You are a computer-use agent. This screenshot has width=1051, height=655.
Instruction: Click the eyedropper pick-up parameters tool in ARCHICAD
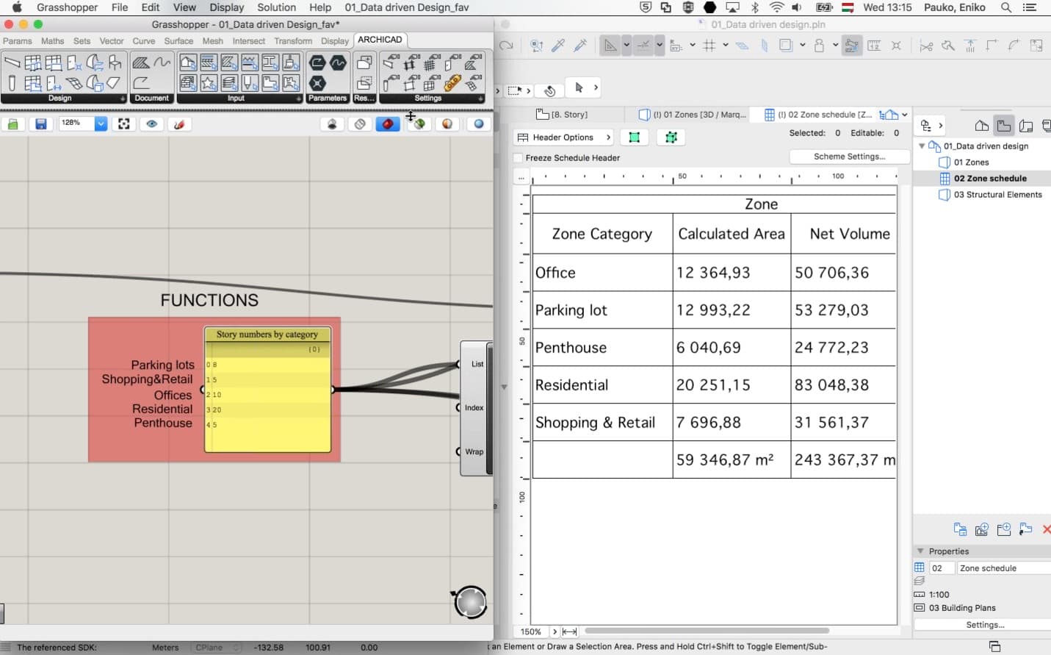559,46
